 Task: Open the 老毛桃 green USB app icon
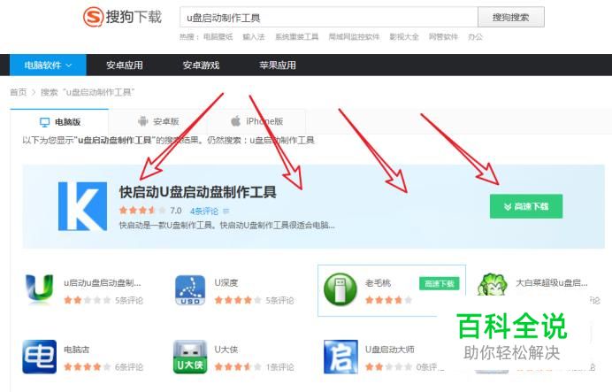[x=340, y=289]
